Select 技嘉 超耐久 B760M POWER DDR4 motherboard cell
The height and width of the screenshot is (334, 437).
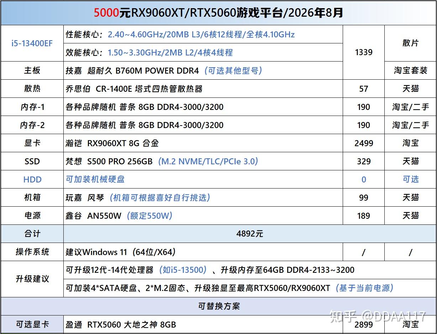pyautogui.click(x=203, y=70)
